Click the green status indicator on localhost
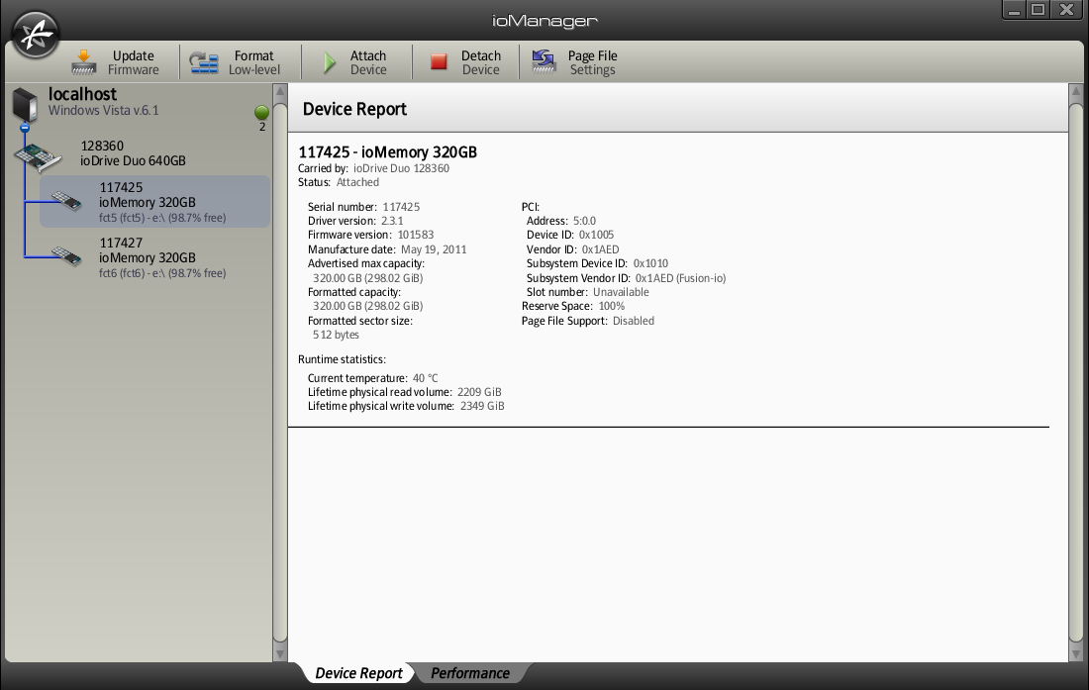The width and height of the screenshot is (1089, 690). [x=261, y=112]
